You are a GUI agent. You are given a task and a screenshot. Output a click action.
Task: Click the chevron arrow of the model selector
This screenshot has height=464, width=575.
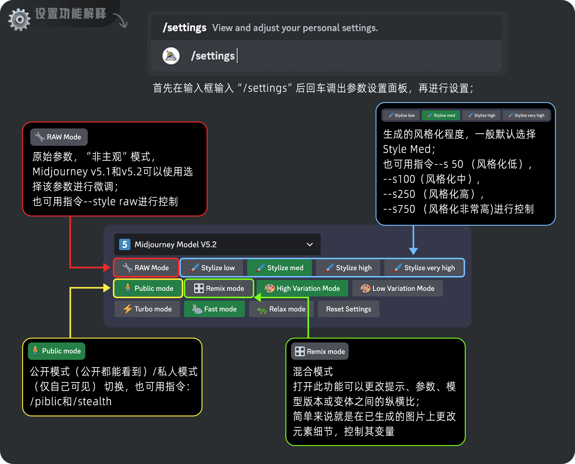310,245
